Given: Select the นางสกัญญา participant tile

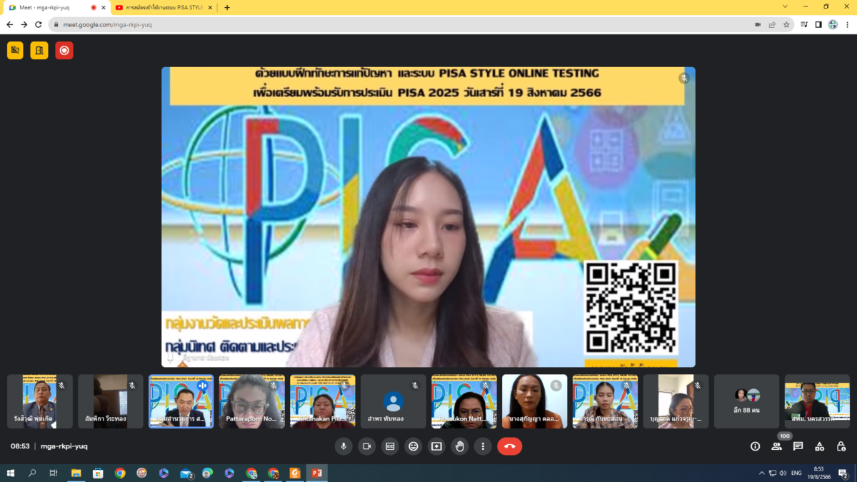Looking at the screenshot, I should pos(535,401).
